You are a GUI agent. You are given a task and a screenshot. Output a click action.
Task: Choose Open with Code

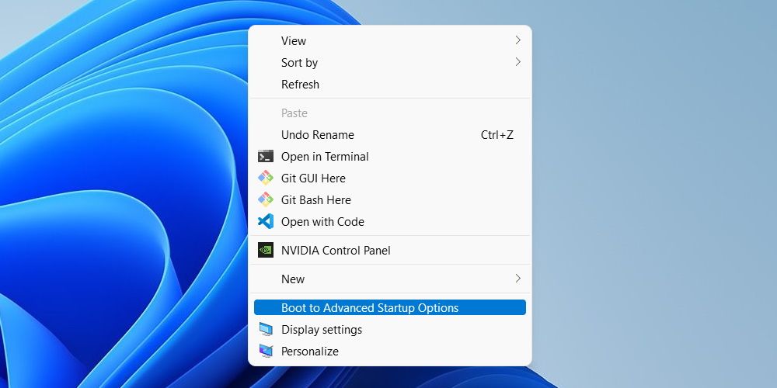[390, 222]
